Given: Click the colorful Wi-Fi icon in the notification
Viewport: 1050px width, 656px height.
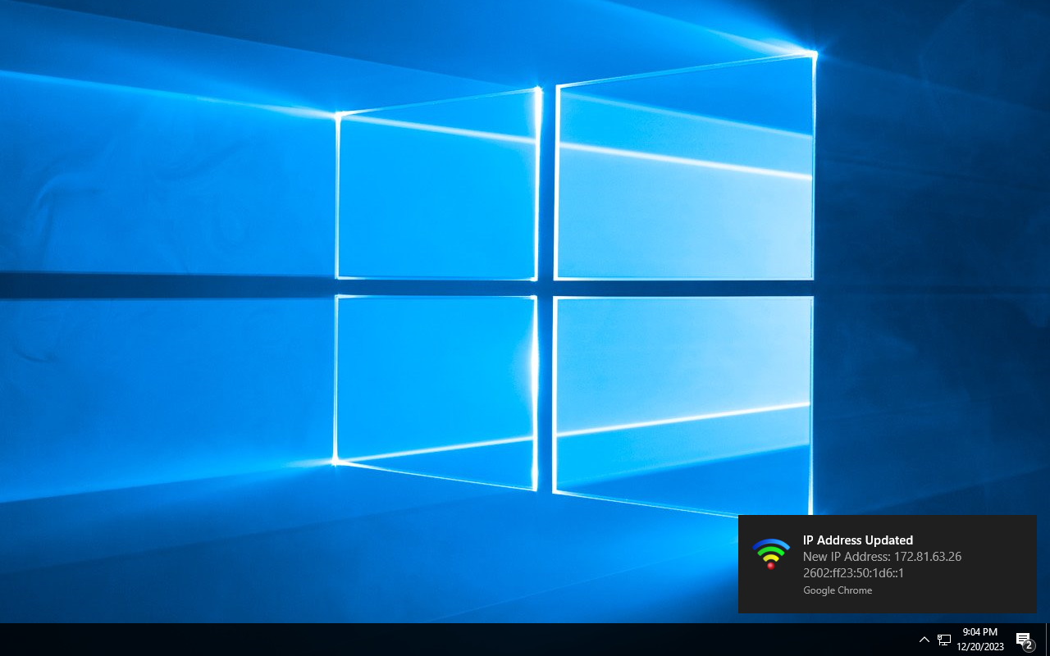Looking at the screenshot, I should (x=770, y=554).
